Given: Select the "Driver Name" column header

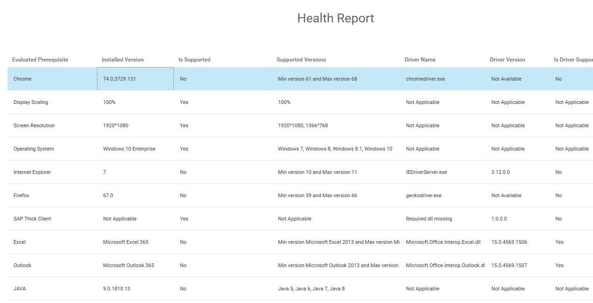Looking at the screenshot, I should point(420,60).
